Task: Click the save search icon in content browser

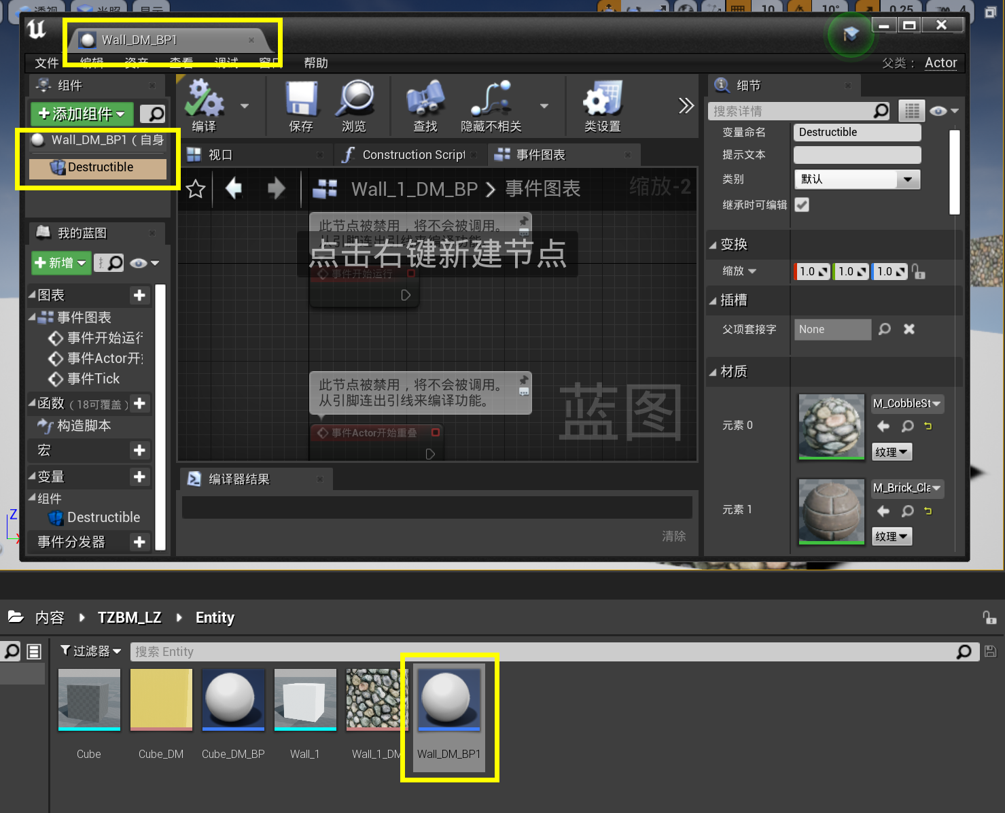Action: pyautogui.click(x=991, y=651)
